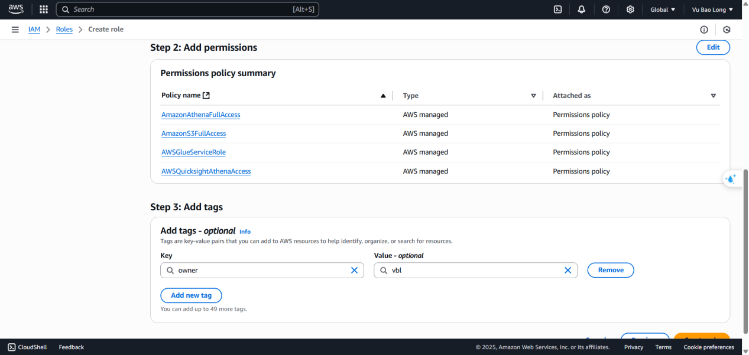Open the AWSGlueServiceRole policy
The image size is (749, 355).
(194, 152)
